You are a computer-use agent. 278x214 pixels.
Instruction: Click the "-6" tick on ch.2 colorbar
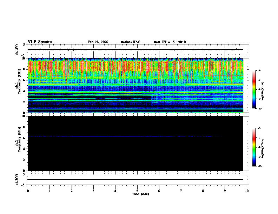[x=259, y=128]
